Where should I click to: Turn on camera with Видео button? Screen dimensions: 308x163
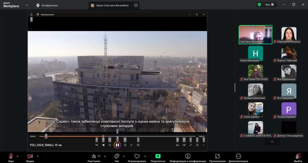pos(30,157)
